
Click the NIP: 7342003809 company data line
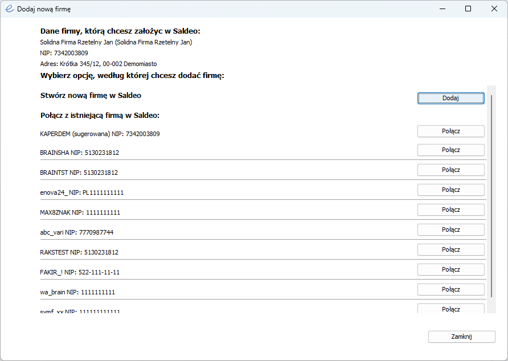64,53
